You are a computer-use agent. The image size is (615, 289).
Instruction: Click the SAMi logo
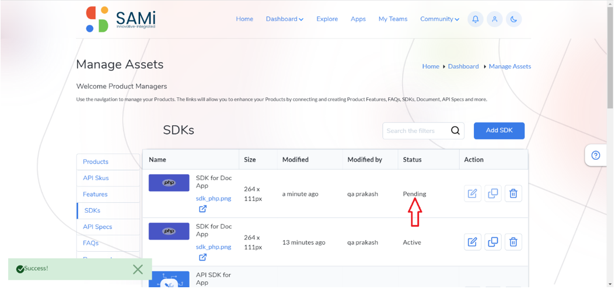click(x=121, y=19)
